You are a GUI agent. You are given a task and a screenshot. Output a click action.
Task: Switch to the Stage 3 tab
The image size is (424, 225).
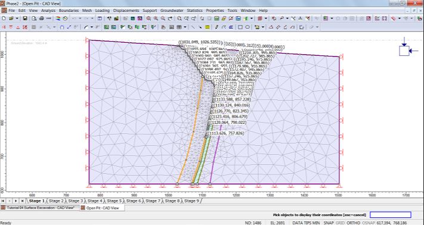(x=76, y=201)
